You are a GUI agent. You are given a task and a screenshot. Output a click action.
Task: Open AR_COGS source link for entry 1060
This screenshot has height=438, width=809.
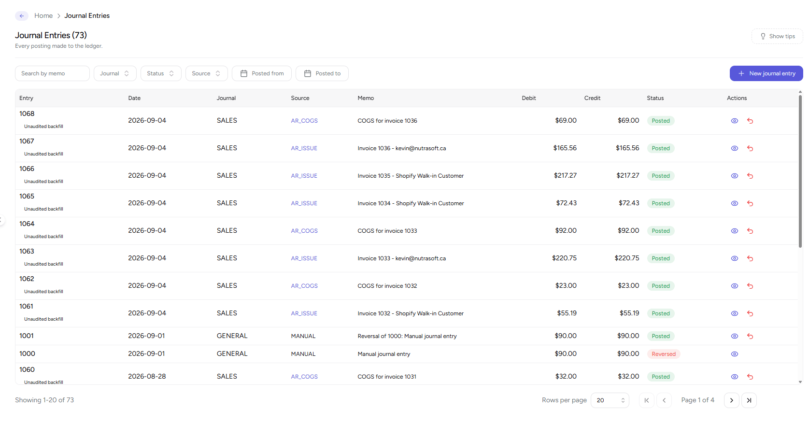pos(304,377)
